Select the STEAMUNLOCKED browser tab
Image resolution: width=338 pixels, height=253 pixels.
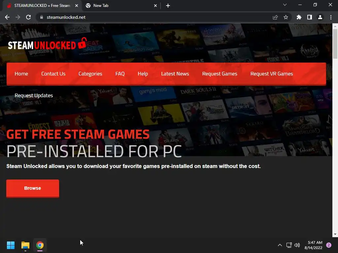[x=42, y=6]
